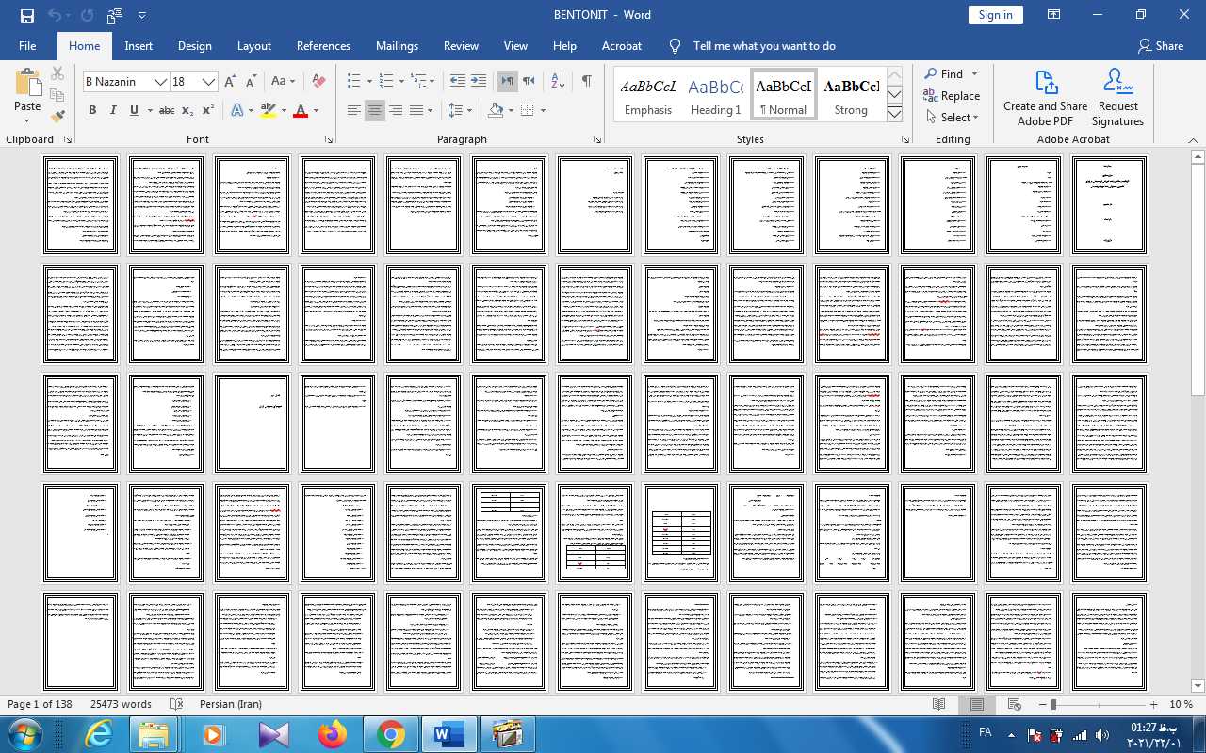This screenshot has height=753, width=1206.
Task: Toggle Bold formatting
Action: pos(92,110)
